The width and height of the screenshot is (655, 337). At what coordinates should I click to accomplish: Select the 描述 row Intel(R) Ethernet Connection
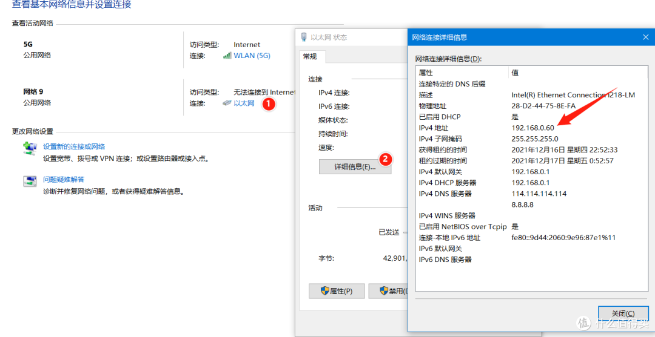tap(532, 95)
